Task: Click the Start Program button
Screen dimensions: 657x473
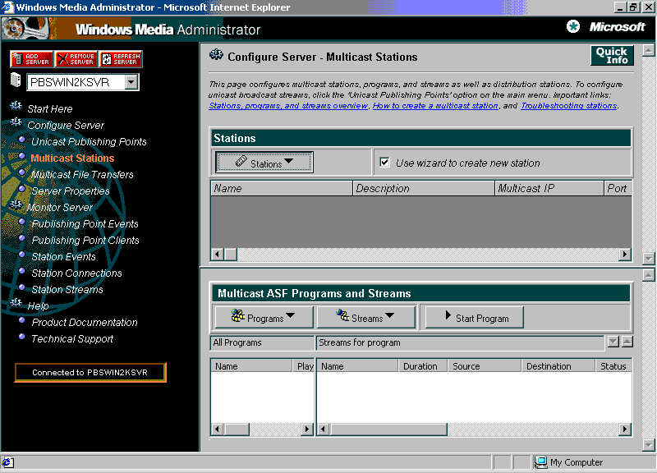Action: click(475, 318)
